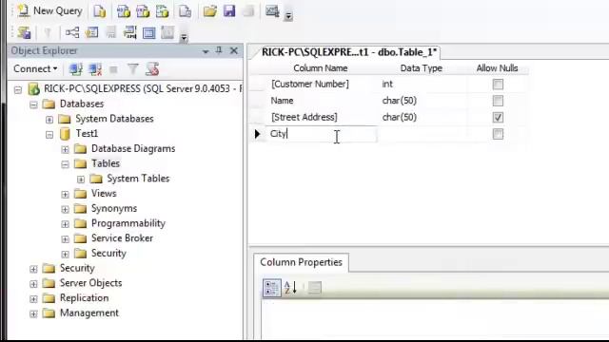Uncheck Allow Nulls for Street Address
This screenshot has width=609, height=342.
click(x=498, y=118)
